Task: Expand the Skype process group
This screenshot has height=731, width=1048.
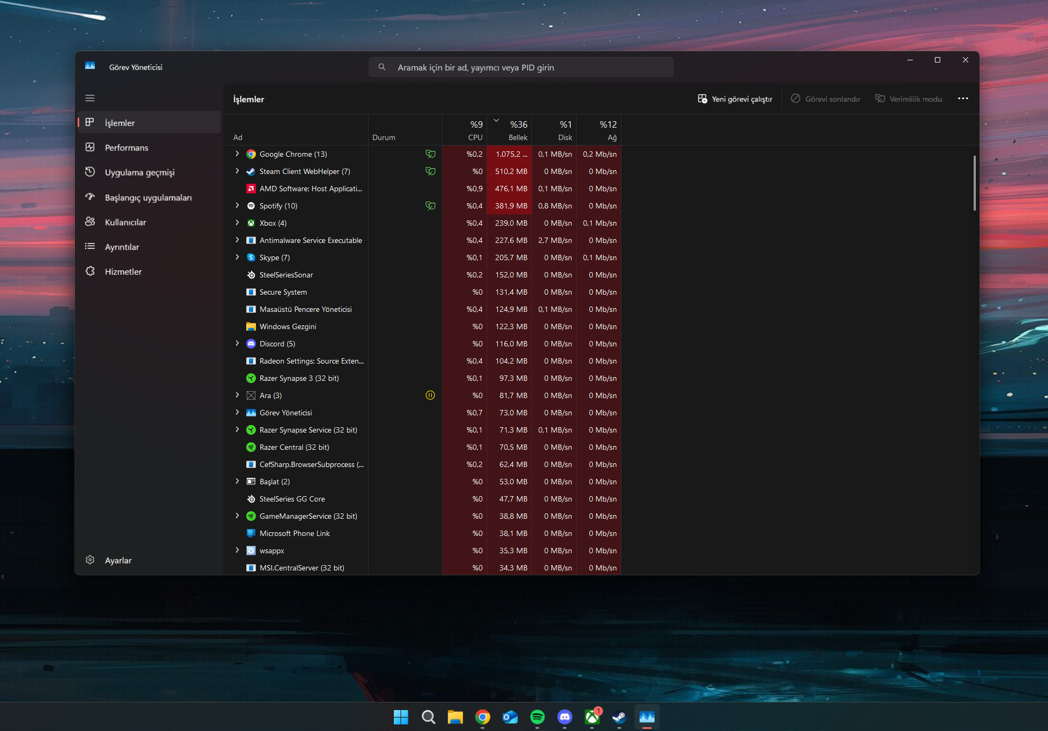Action: pos(237,257)
